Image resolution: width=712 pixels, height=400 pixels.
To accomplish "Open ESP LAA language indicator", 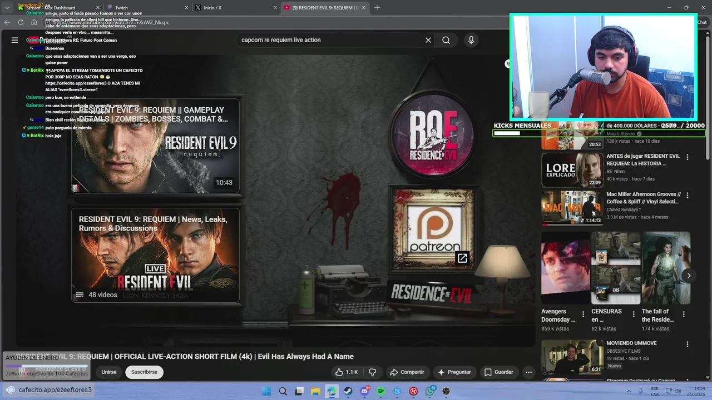I will tap(655, 391).
